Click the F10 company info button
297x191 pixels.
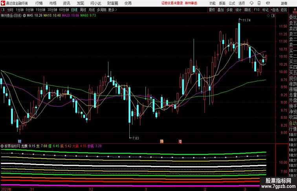click(257, 10)
